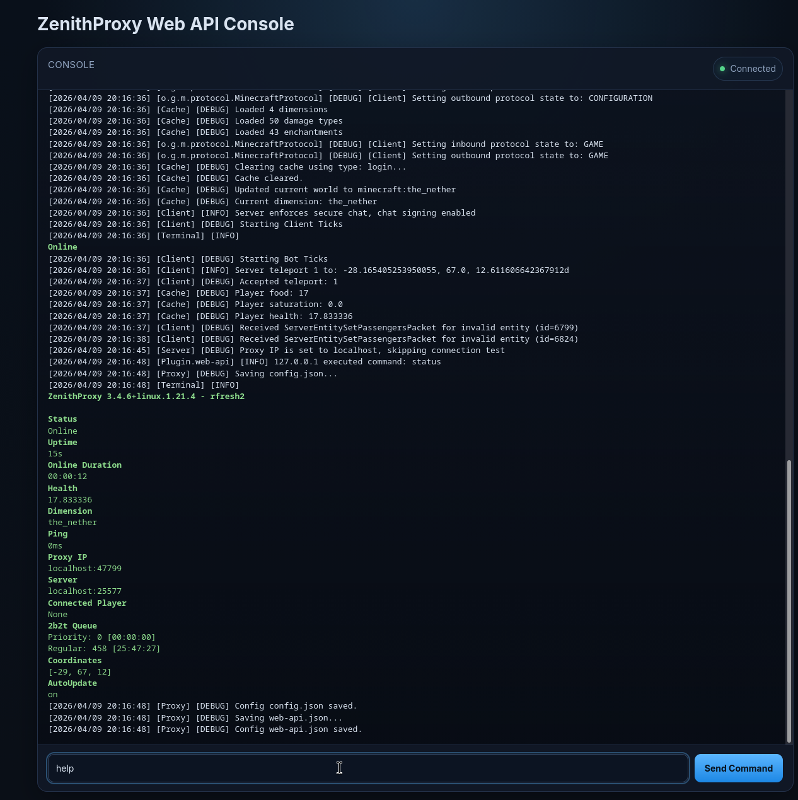Click the Loaded 50 damage types log line
Viewport: 798px width, 800px height.
(195, 121)
